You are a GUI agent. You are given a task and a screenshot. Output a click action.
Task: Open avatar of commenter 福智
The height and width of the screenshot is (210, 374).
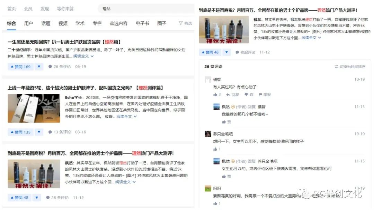[208, 79]
